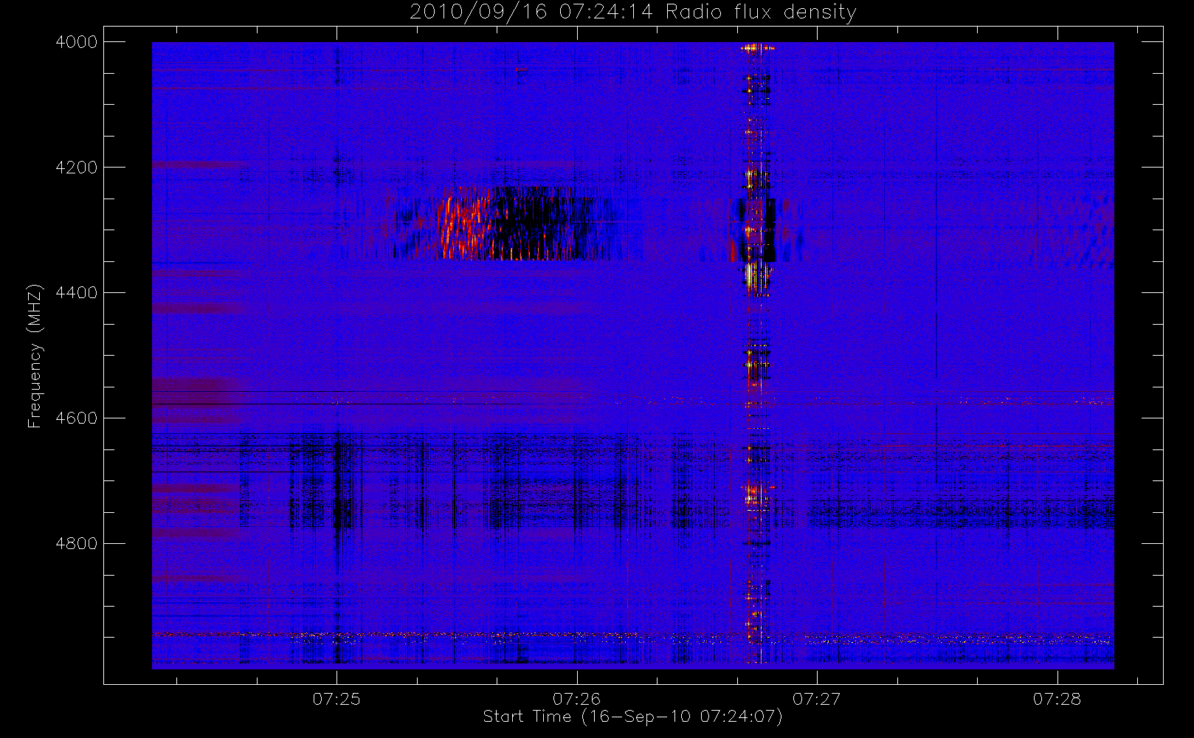The width and height of the screenshot is (1194, 738).
Task: Click the 4000 frequency tick label
Action: pos(76,42)
